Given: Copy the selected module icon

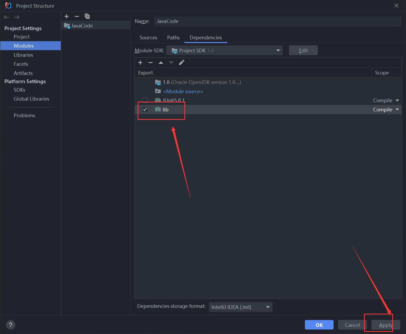Looking at the screenshot, I should pos(87,16).
